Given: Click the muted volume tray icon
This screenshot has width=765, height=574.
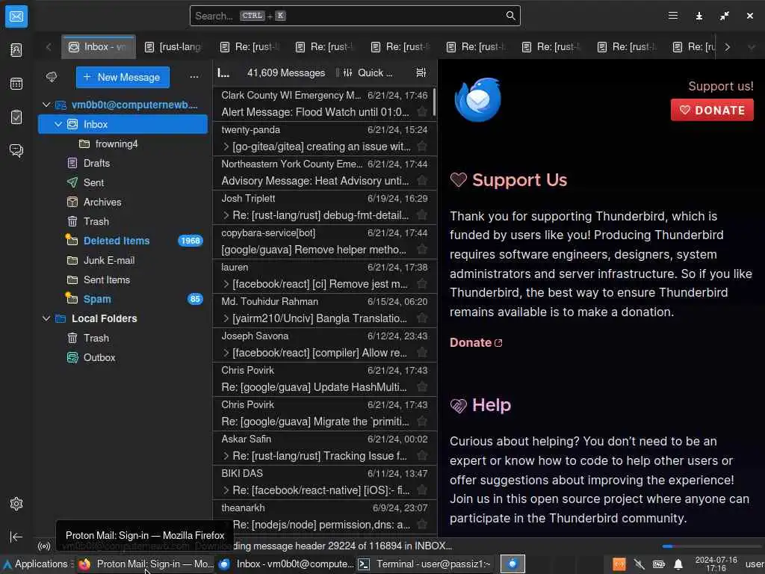Looking at the screenshot, I should pos(639,565).
